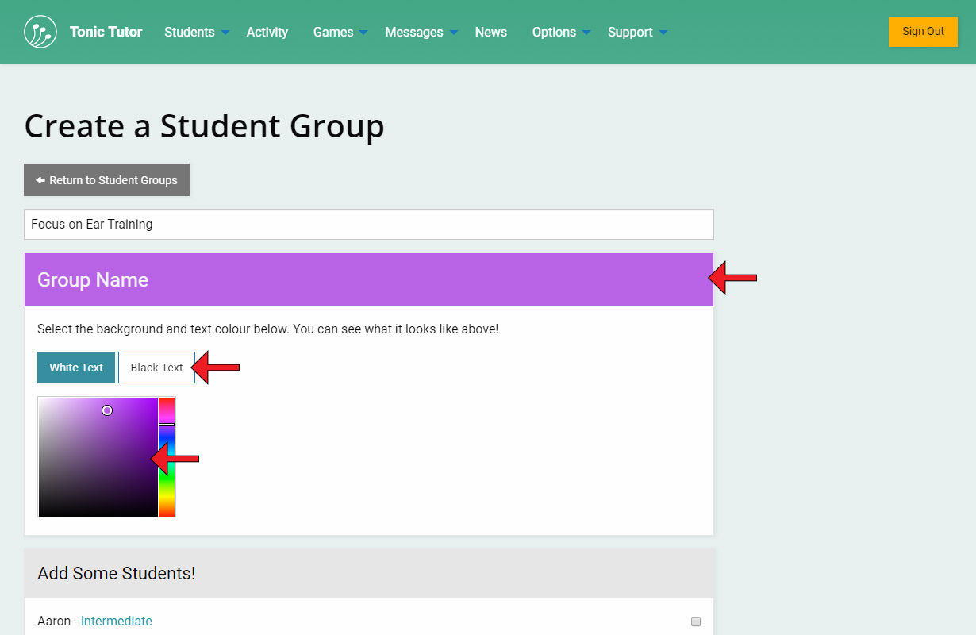Click the back arrow on Return button
This screenshot has width=976, height=635.
click(x=40, y=180)
